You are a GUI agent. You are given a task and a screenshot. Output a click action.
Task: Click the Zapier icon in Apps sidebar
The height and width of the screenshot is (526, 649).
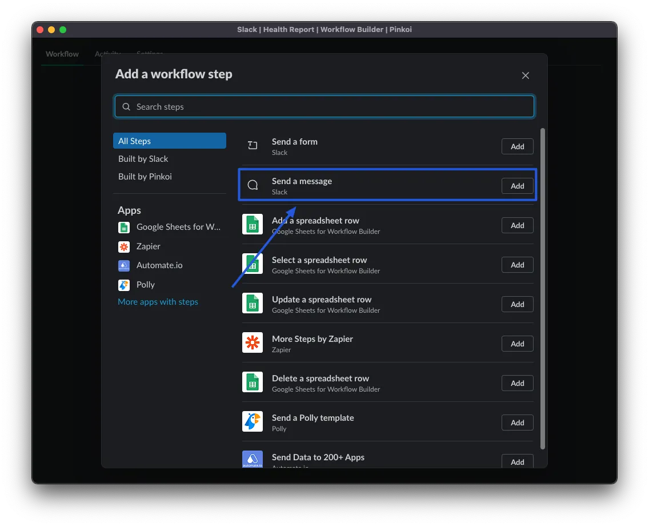pyautogui.click(x=124, y=246)
